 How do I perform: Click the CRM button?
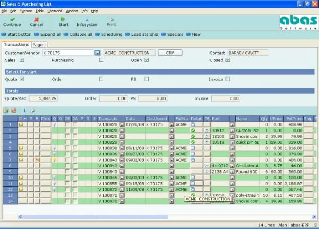(x=170, y=53)
